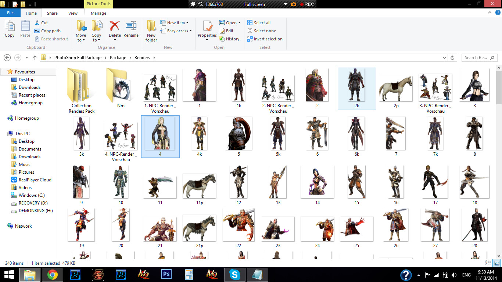Click Invert selection in the ribbon

coord(265,39)
